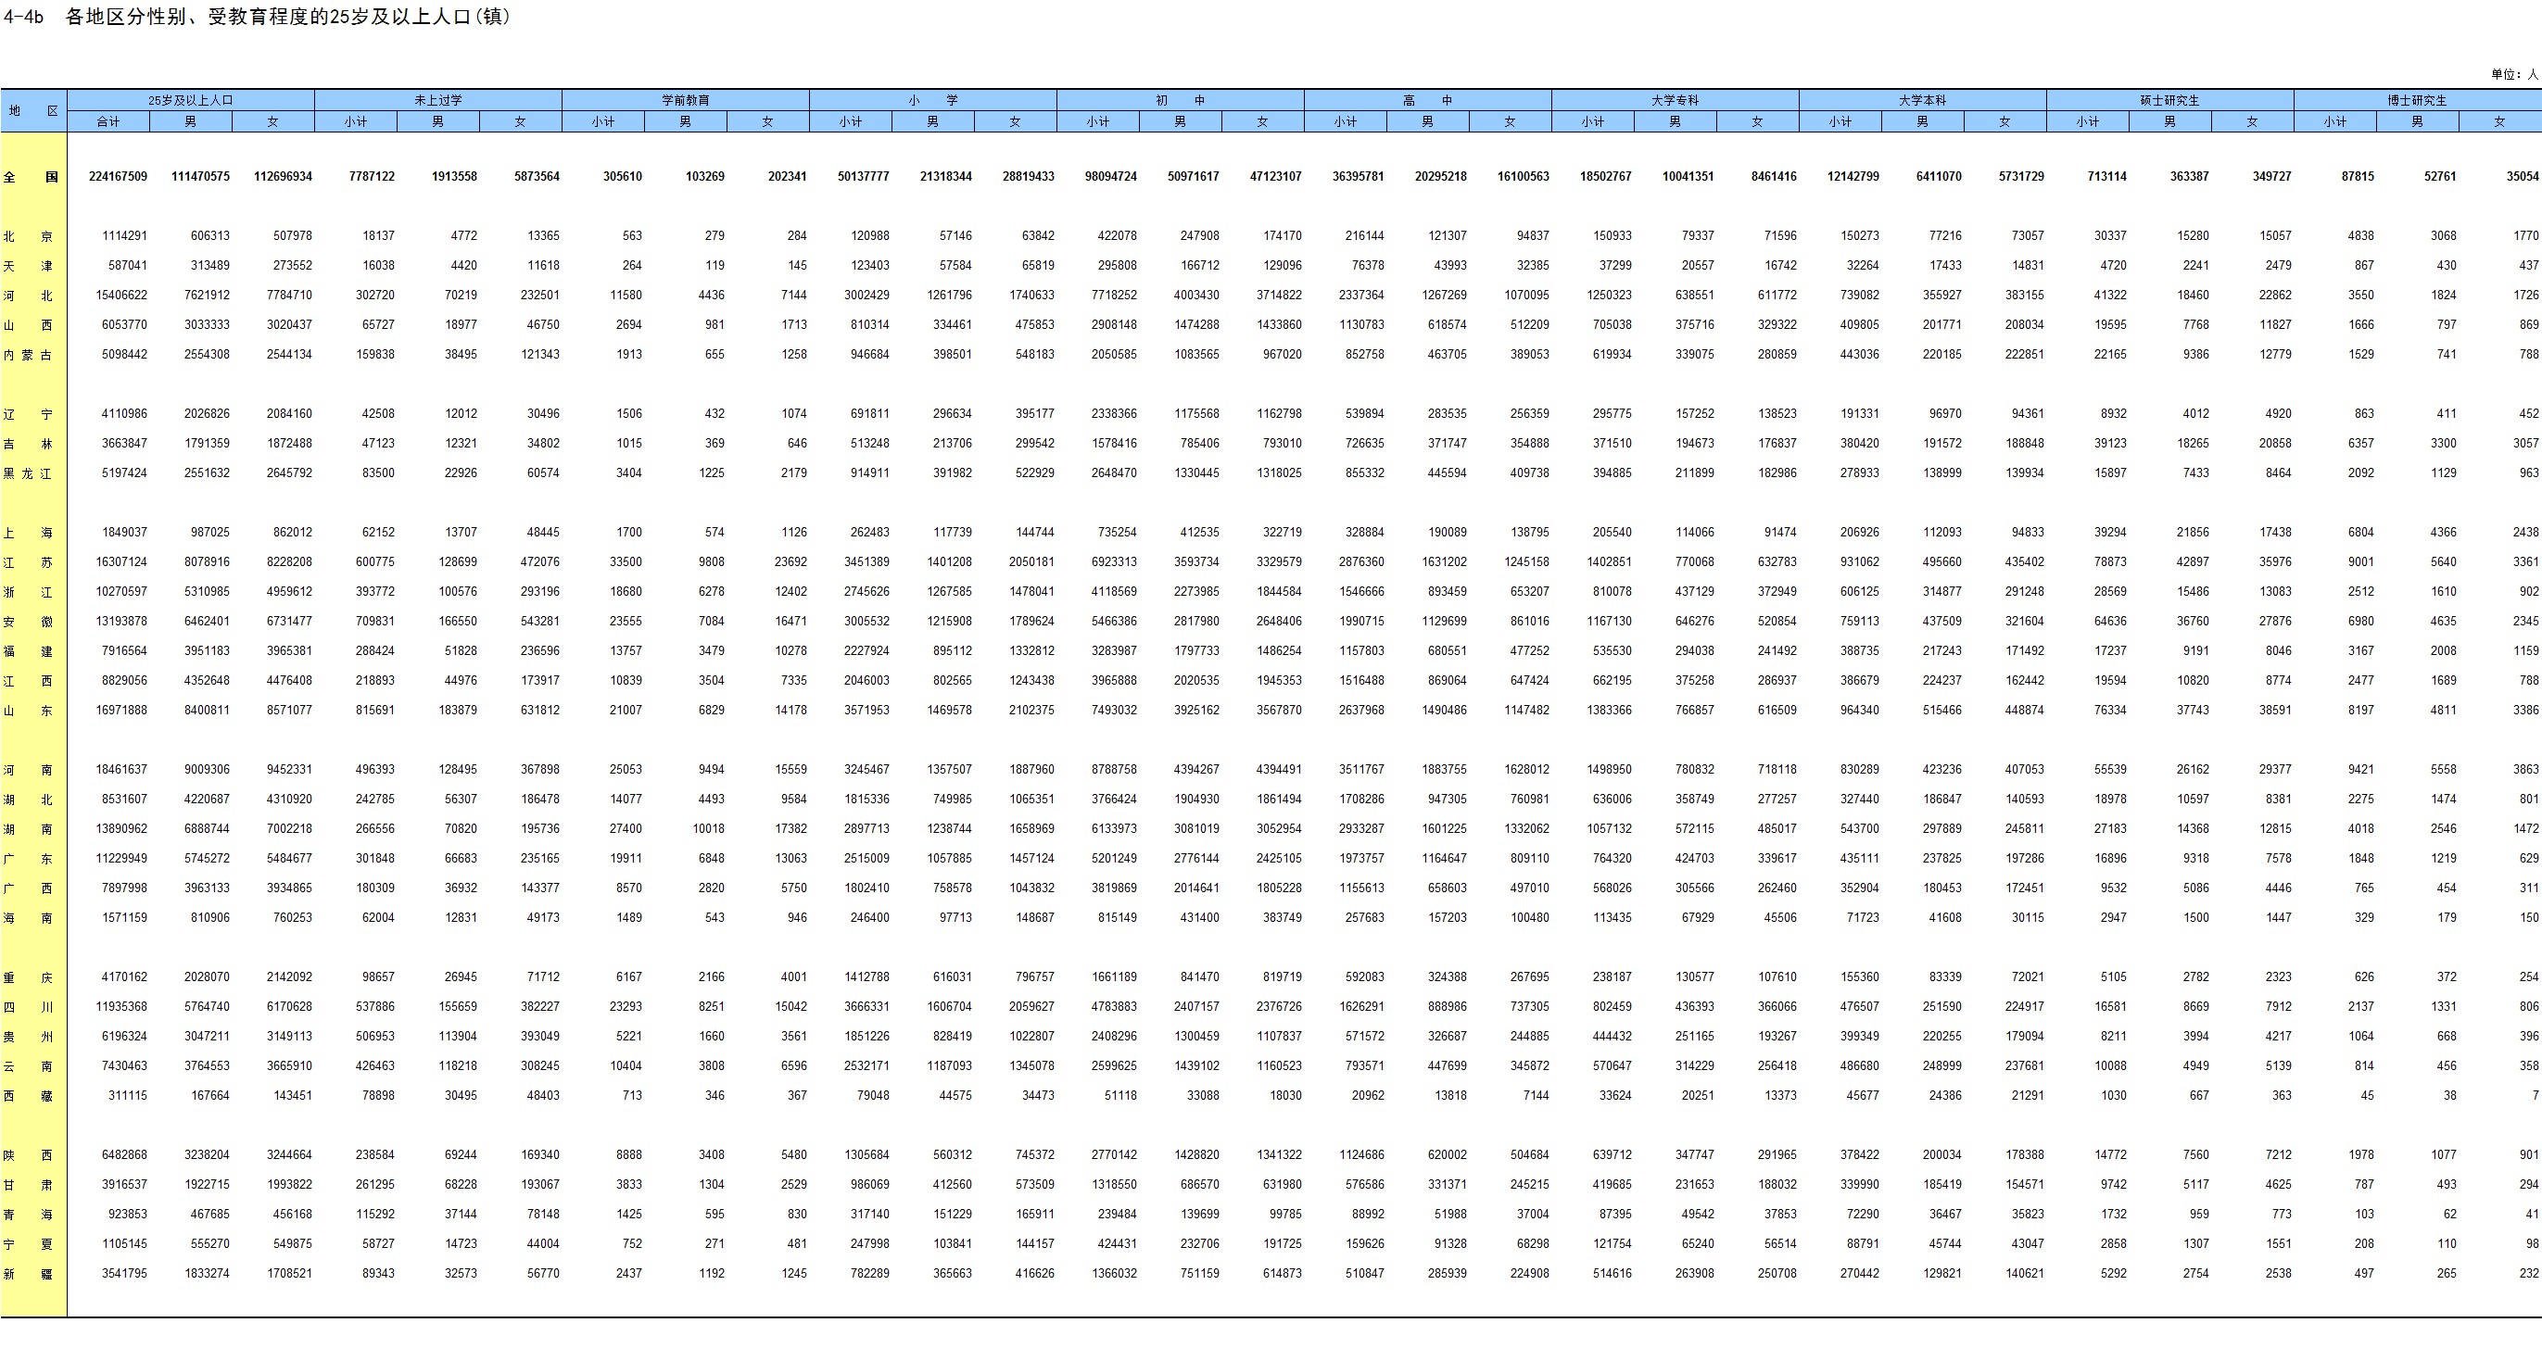Select the 25岁及以上人口 header cell
This screenshot has height=1348, width=2542.
191,100
